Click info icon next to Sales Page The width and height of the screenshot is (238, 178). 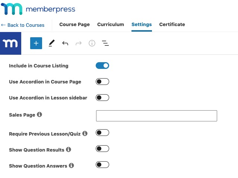[x=39, y=115]
